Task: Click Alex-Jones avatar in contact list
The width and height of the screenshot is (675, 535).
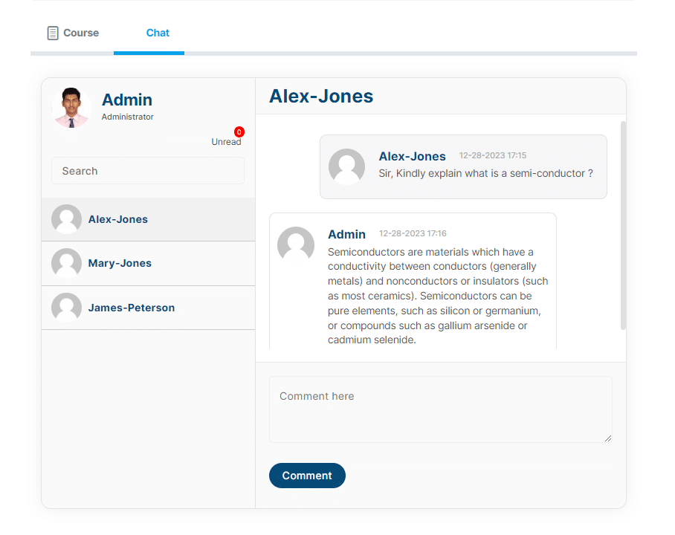Action: click(66, 219)
